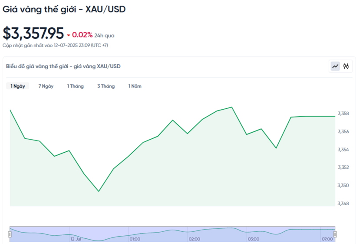Click the 01:00 marker in navigator
Image resolution: width=356 pixels, height=244 pixels.
point(135,239)
